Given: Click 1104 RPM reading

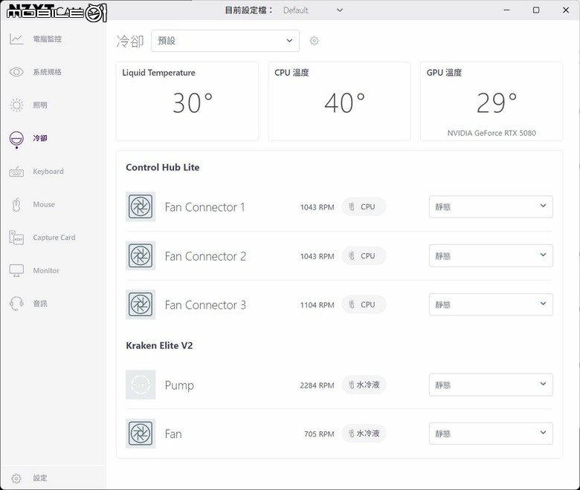Looking at the screenshot, I should pyautogui.click(x=317, y=305).
